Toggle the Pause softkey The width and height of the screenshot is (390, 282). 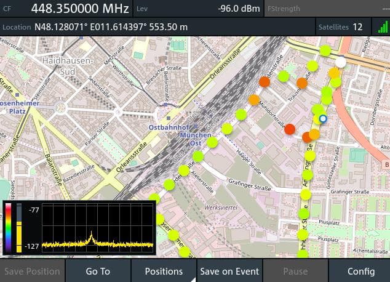pos(295,271)
